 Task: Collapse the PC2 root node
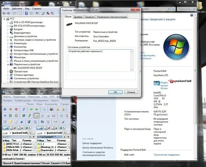tap(4, 19)
